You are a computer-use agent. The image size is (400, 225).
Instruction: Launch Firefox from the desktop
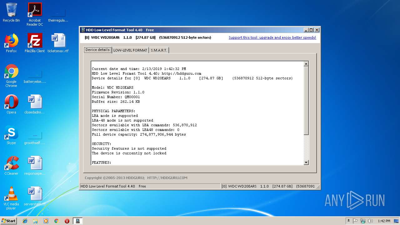click(11, 43)
